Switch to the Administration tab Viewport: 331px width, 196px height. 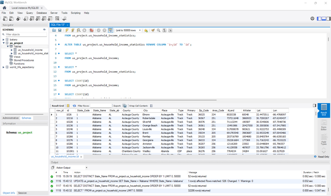(10, 118)
